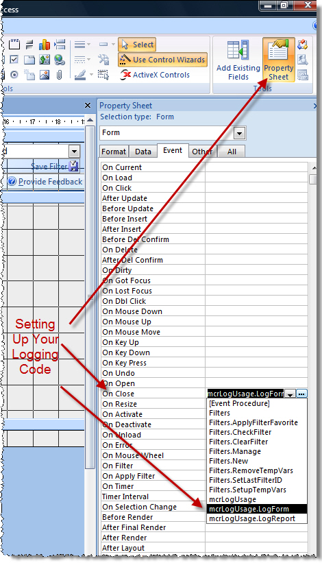Click Add Existing Fields icon

(238, 60)
